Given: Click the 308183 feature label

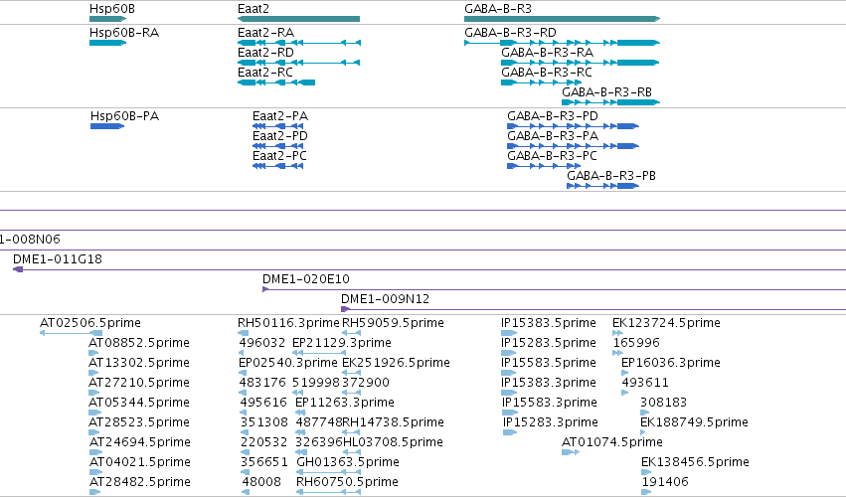Looking at the screenshot, I should pyautogui.click(x=664, y=403).
